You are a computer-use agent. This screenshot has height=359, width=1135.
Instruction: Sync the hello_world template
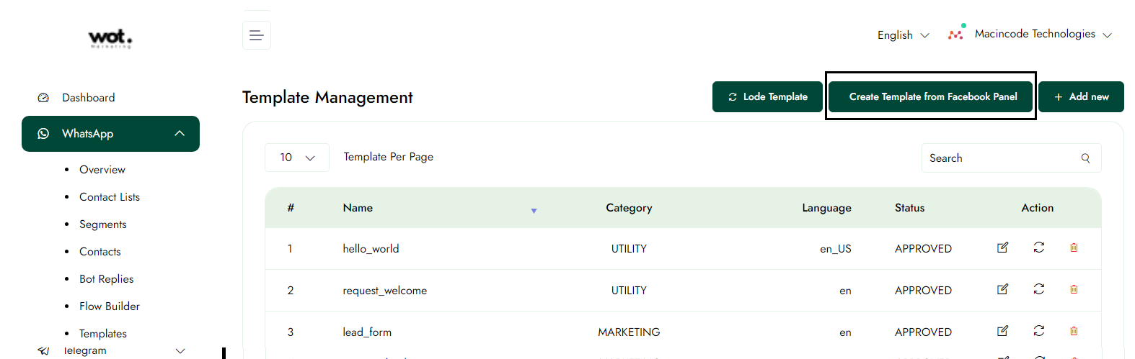(1038, 247)
